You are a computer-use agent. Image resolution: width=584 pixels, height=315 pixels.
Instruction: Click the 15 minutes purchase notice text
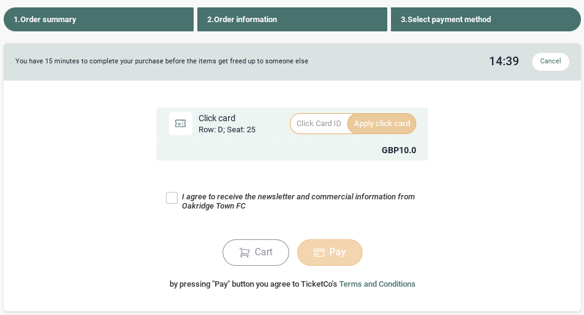(162, 61)
